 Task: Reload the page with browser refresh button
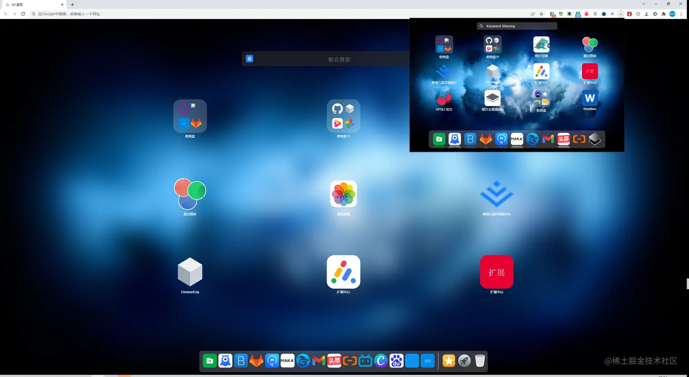[23, 14]
